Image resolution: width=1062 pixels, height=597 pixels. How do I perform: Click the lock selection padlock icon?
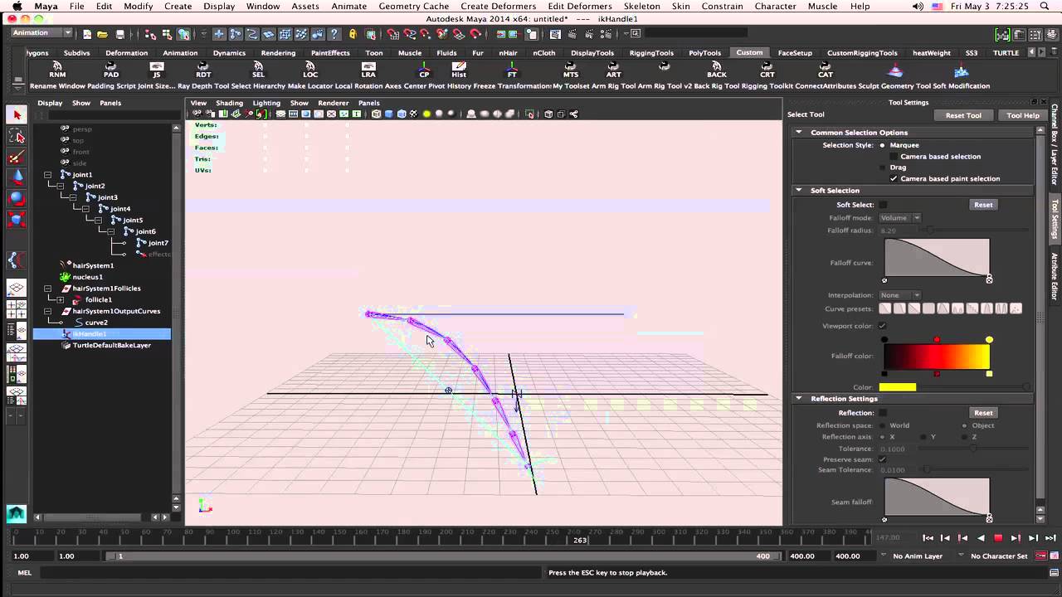(x=353, y=34)
